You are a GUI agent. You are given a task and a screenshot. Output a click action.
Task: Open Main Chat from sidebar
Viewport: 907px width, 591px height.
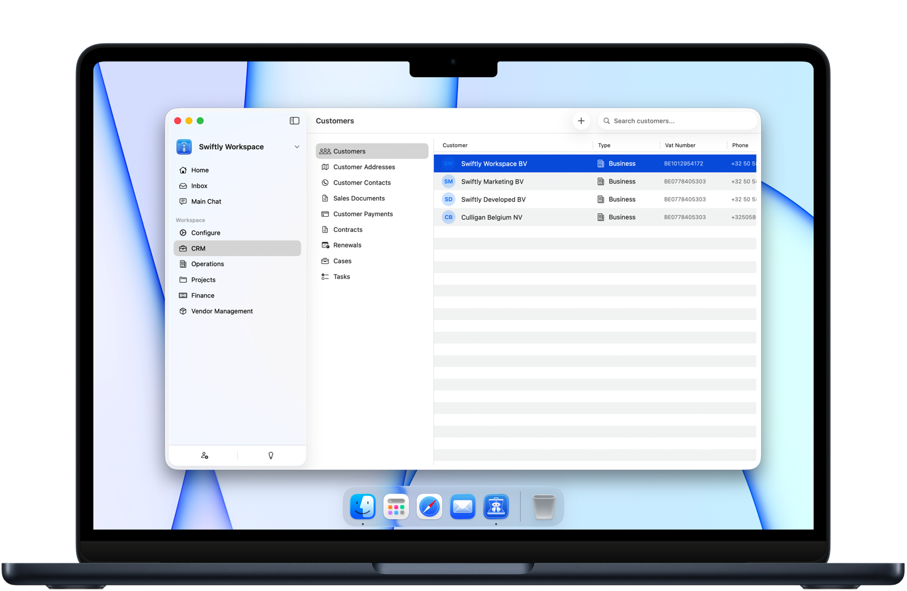(206, 202)
